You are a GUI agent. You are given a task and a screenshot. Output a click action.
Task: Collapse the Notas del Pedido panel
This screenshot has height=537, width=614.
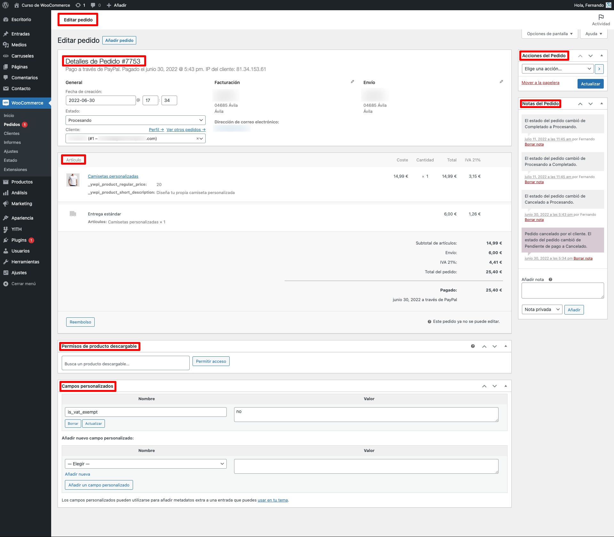pyautogui.click(x=602, y=103)
